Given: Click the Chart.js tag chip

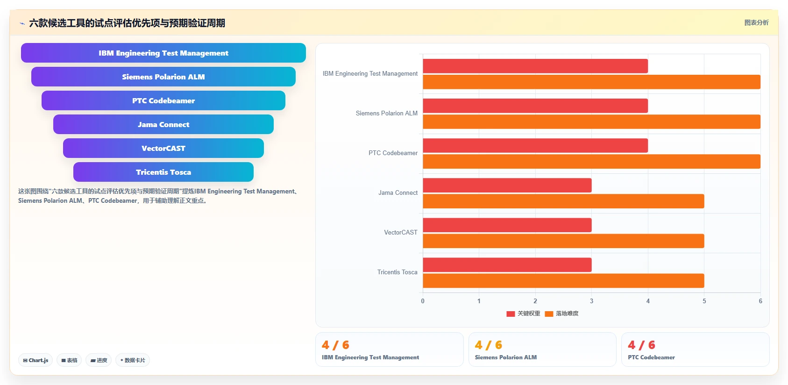Looking at the screenshot, I should [35, 360].
